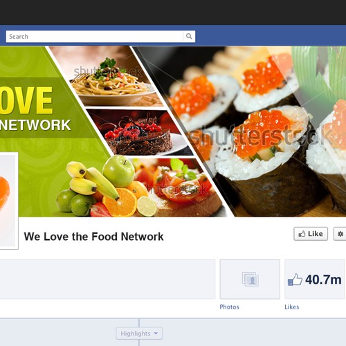This screenshot has width=346, height=346.
Task: Click the search magnifier icon
Action: click(x=189, y=36)
